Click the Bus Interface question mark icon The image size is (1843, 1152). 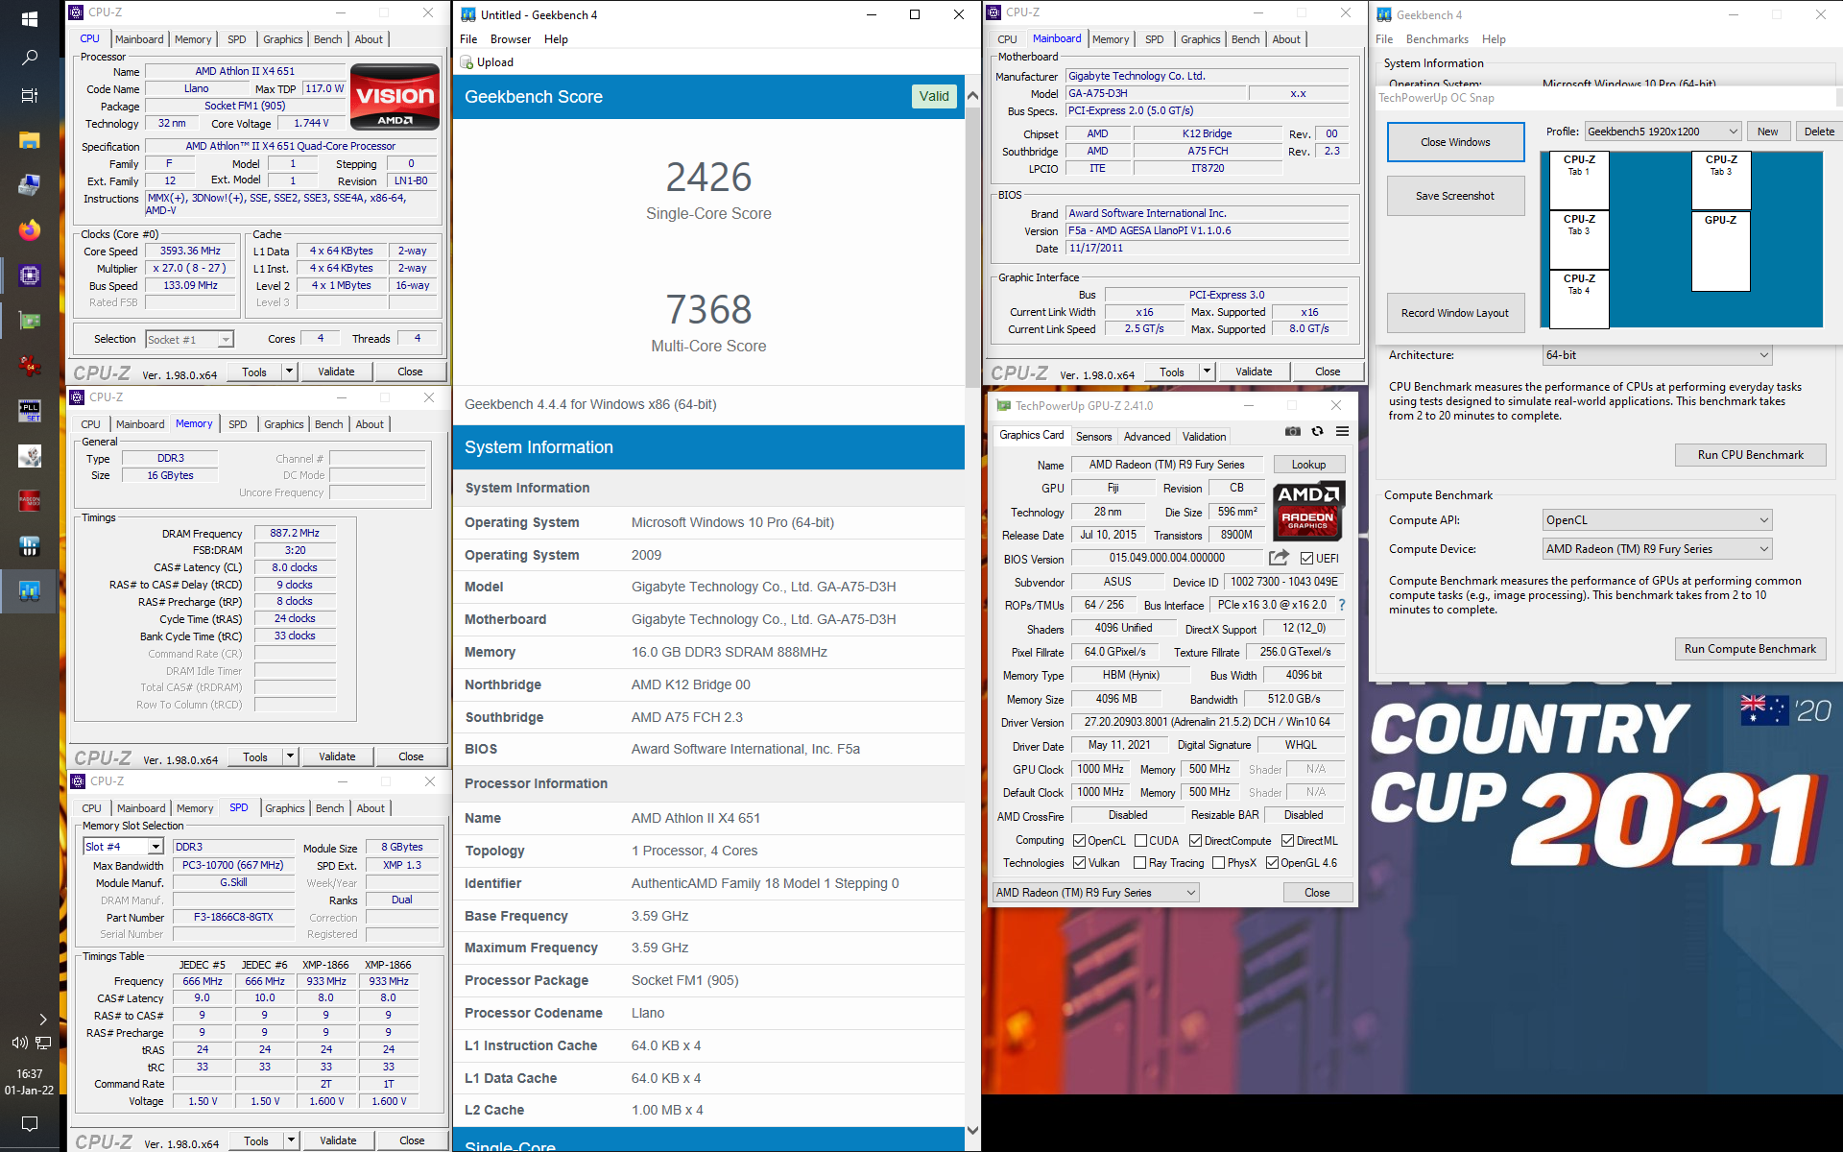coord(1342,606)
